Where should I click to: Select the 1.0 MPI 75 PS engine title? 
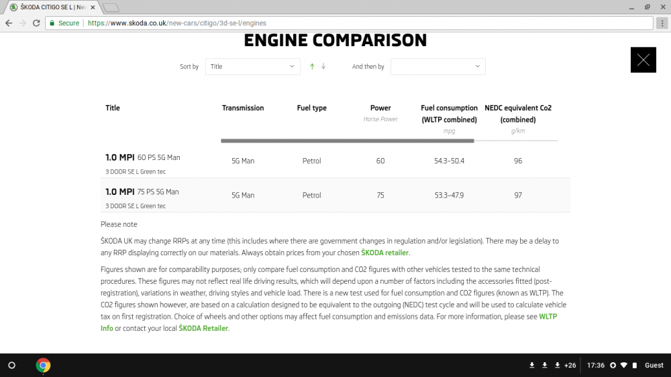tap(142, 192)
